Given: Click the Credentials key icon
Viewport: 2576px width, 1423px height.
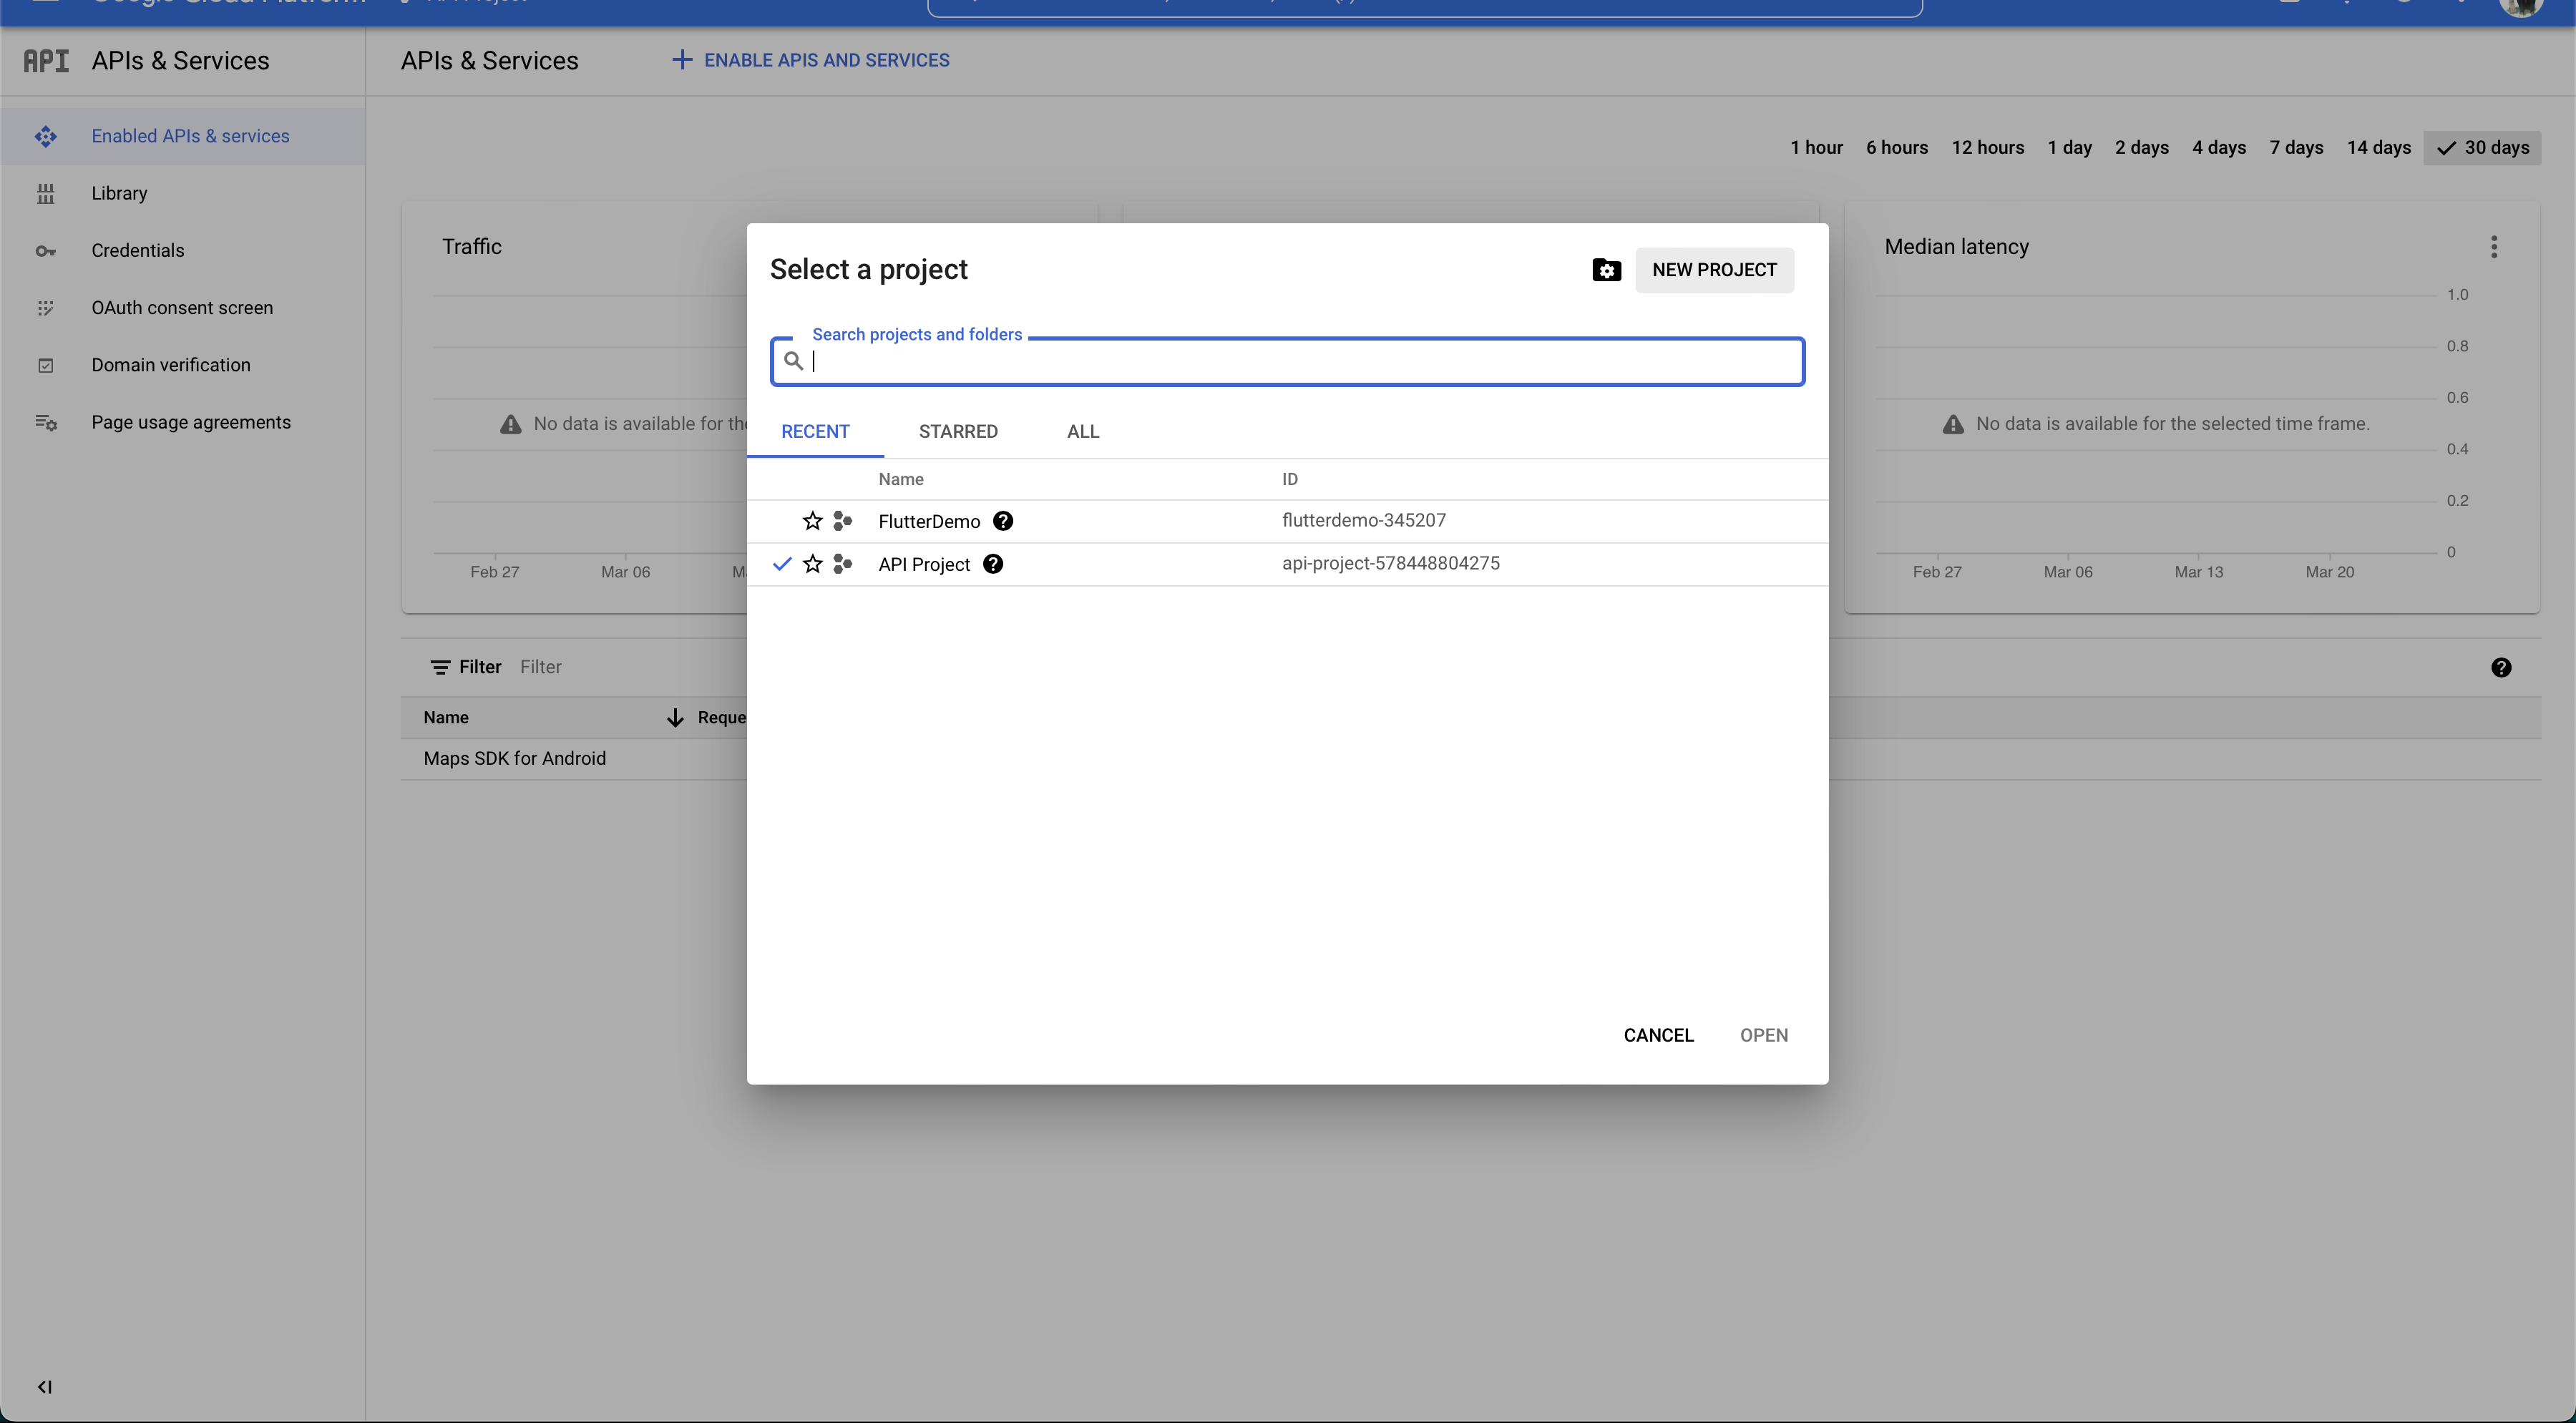Looking at the screenshot, I should [46, 250].
